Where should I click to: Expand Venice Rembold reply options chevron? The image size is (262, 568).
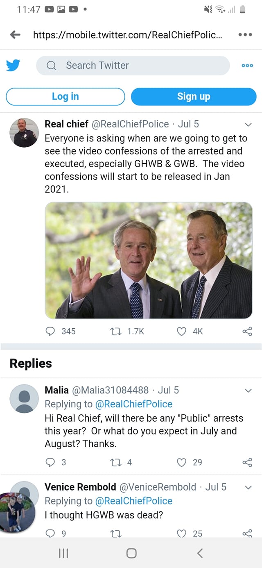coord(248,487)
